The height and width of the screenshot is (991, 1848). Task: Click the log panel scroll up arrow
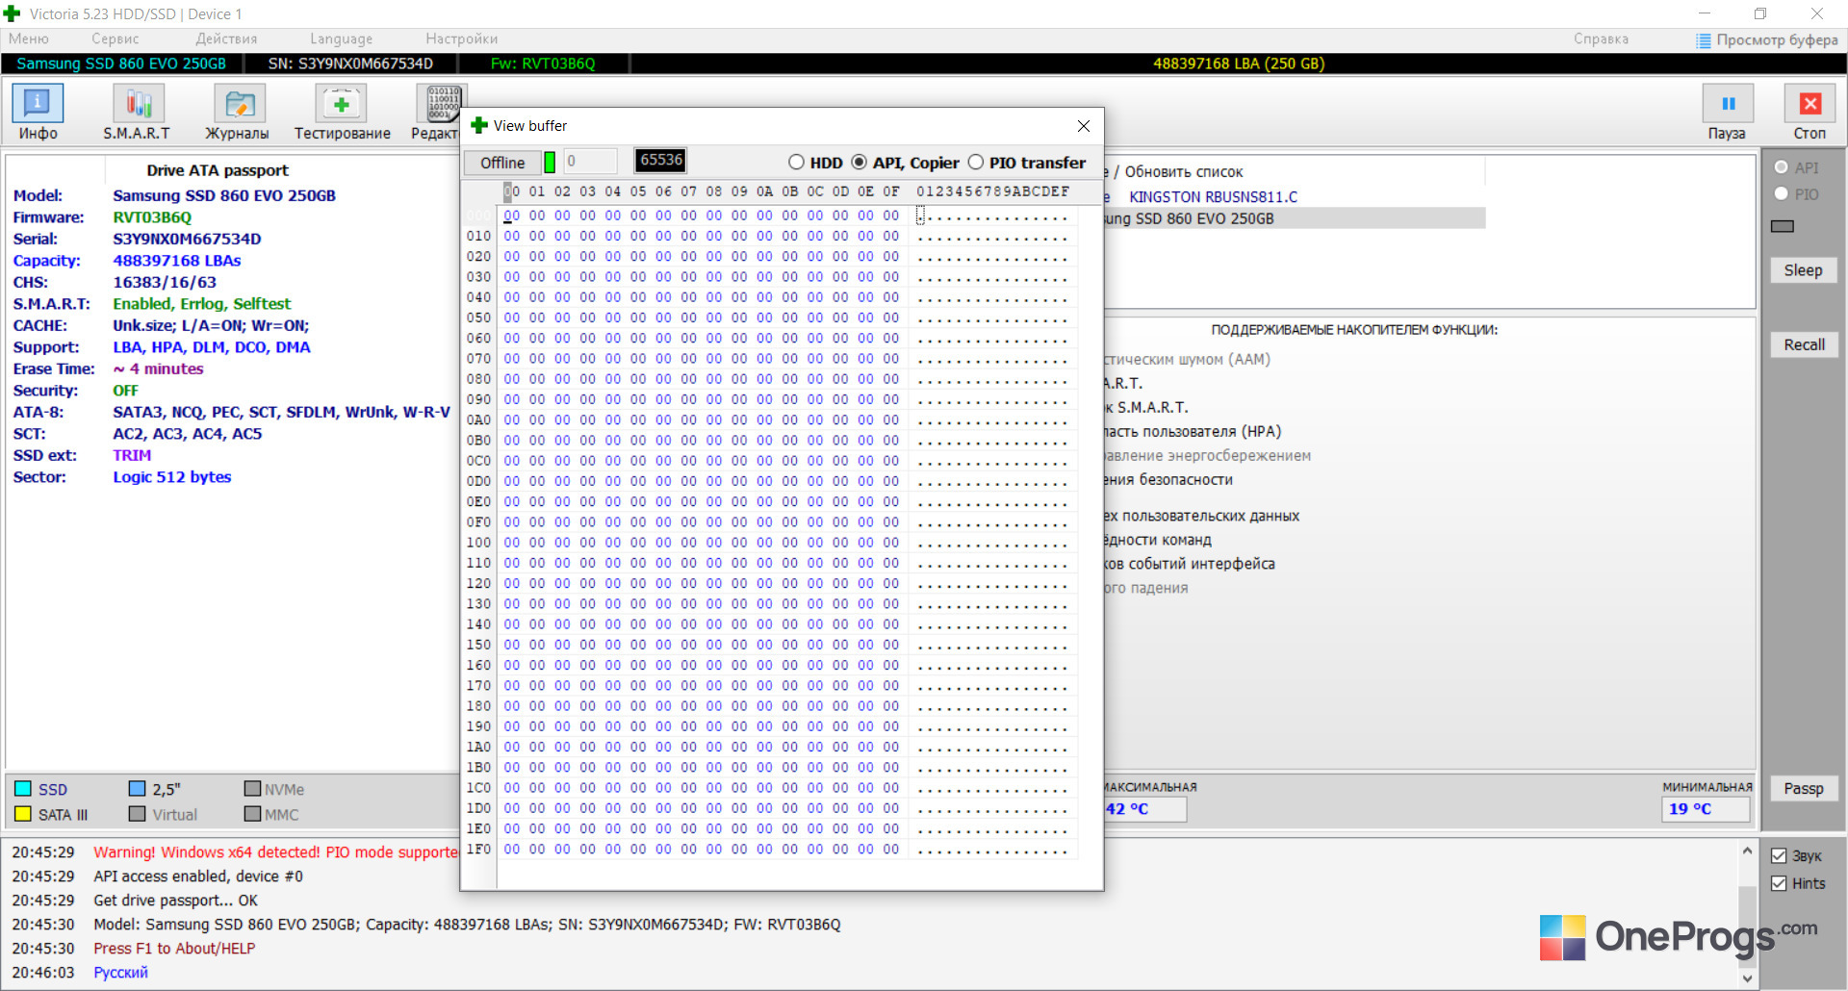(1748, 851)
